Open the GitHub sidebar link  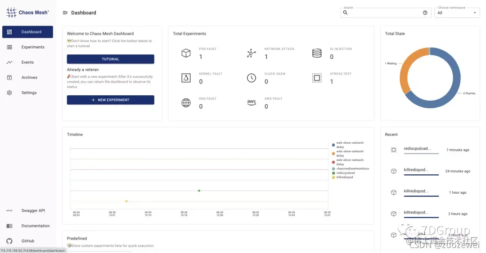pos(27,241)
